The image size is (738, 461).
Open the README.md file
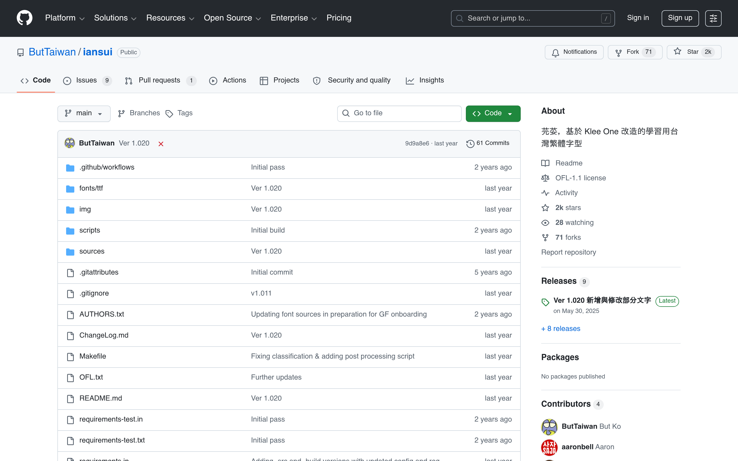click(100, 399)
